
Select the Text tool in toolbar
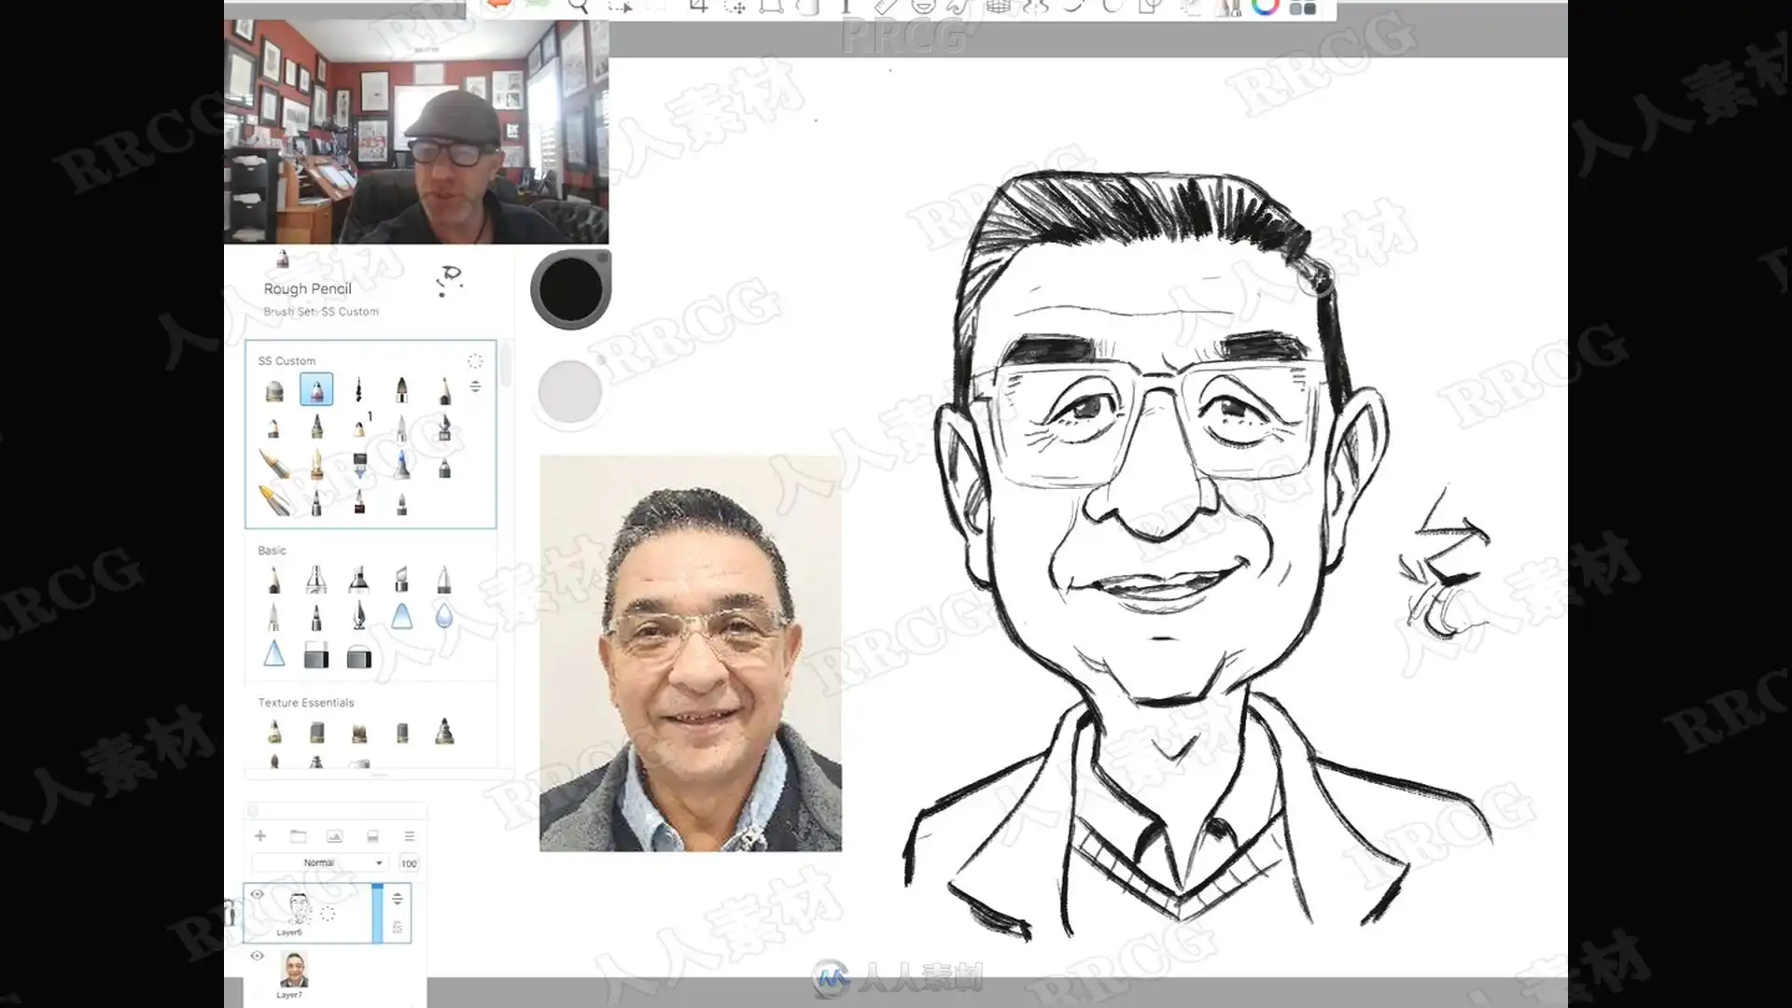tap(846, 7)
